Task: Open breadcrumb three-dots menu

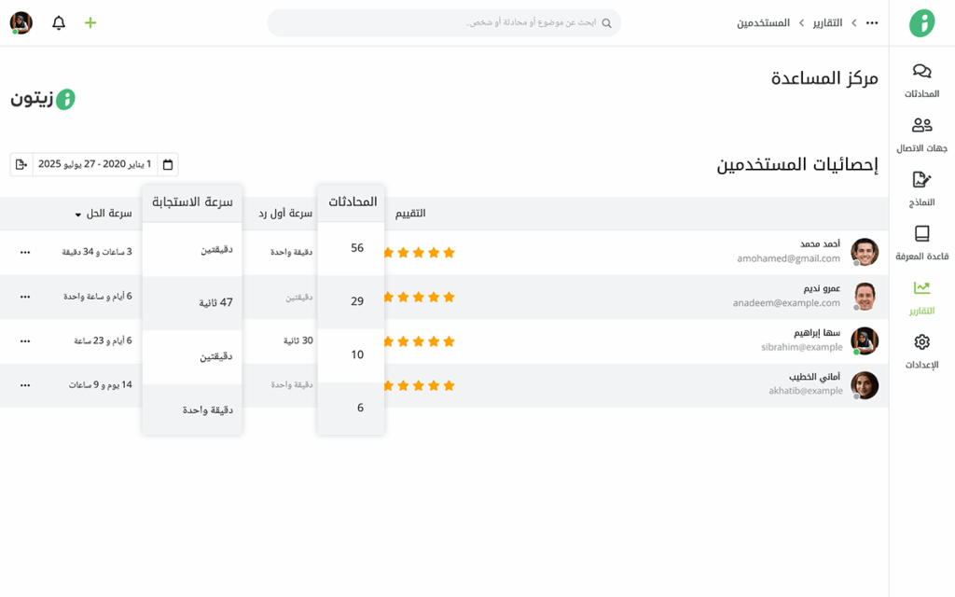Action: tap(872, 23)
